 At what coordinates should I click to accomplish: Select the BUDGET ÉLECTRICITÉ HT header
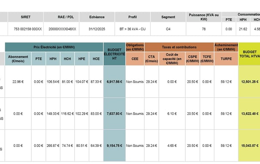[115, 54]
